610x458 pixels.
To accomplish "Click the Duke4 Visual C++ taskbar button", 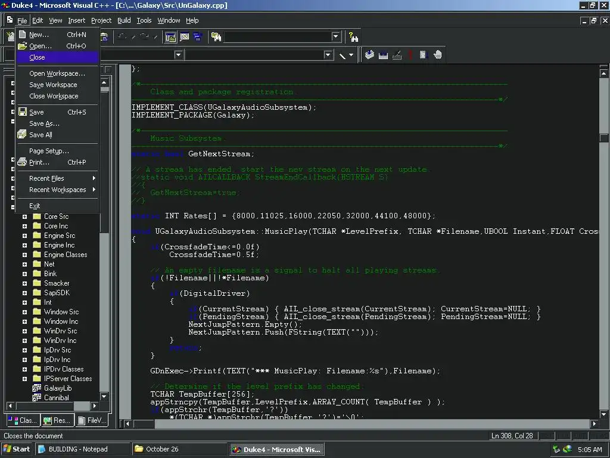I will [276, 450].
